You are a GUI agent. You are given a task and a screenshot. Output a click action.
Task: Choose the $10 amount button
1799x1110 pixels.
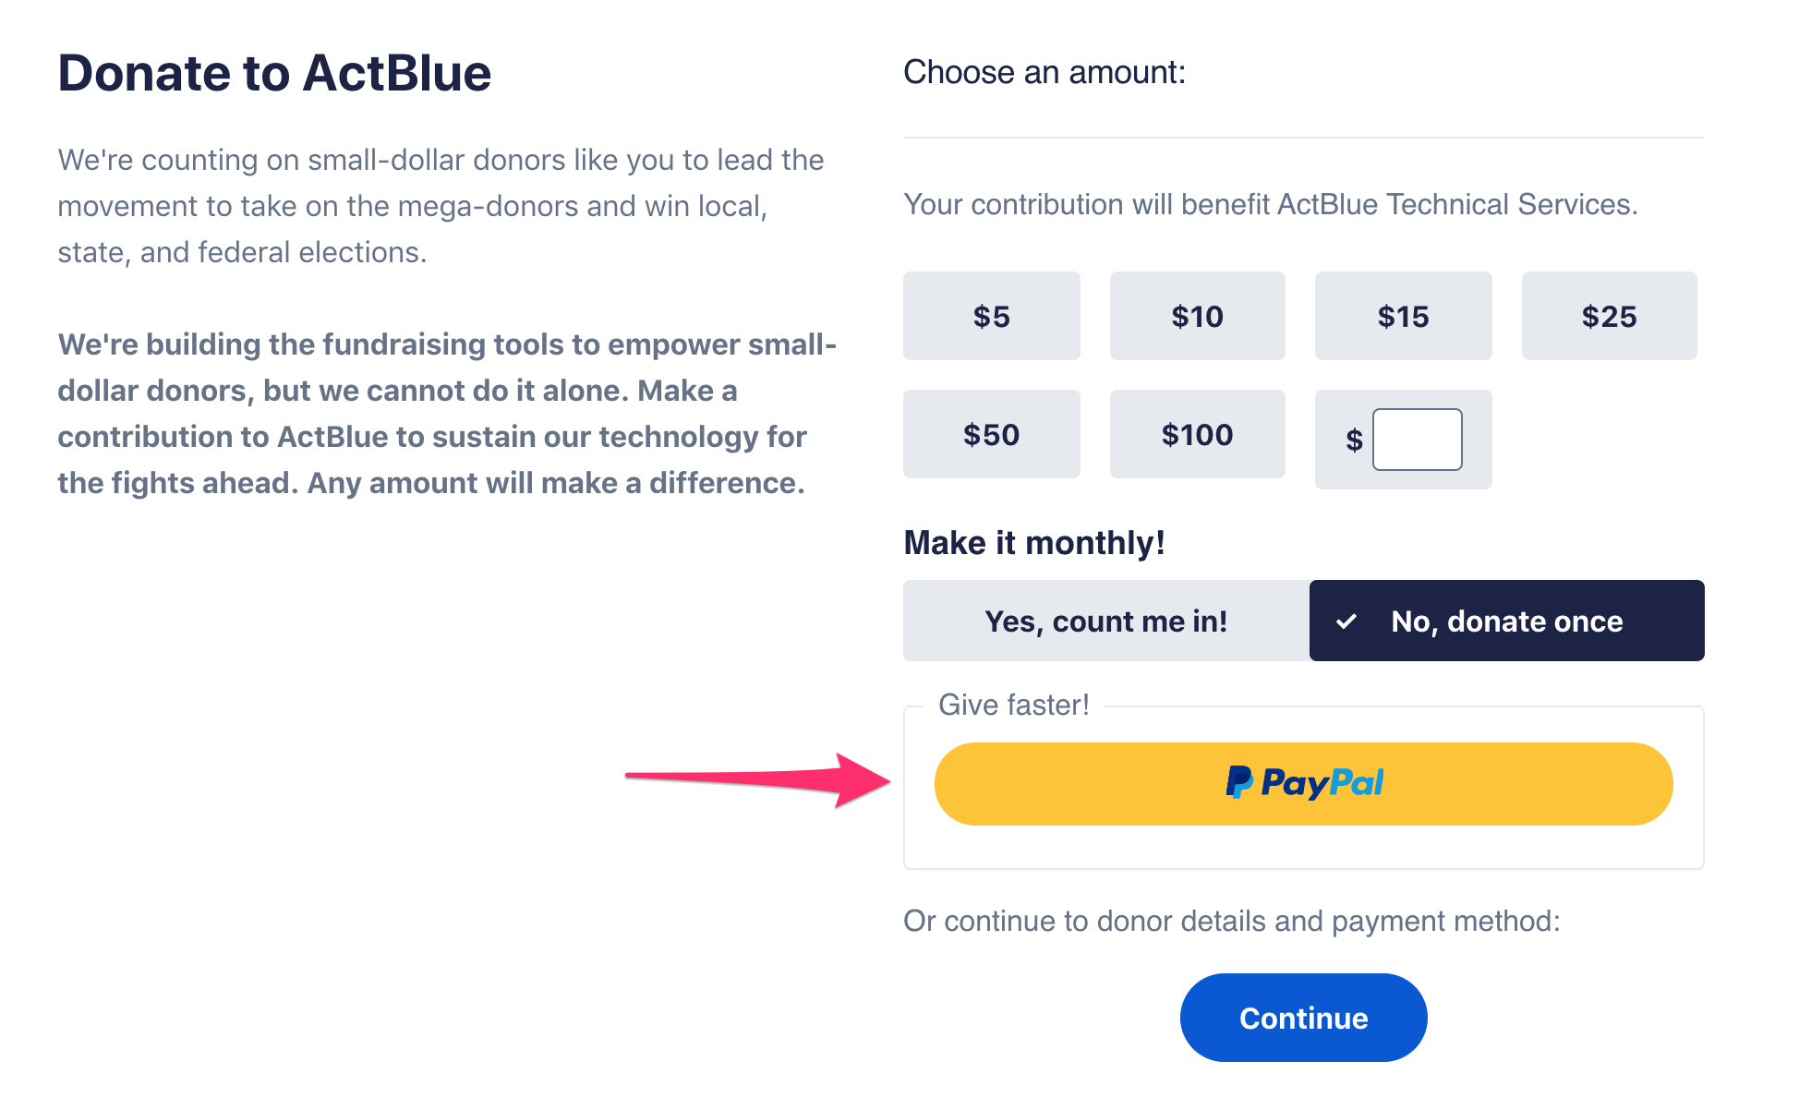(1197, 316)
